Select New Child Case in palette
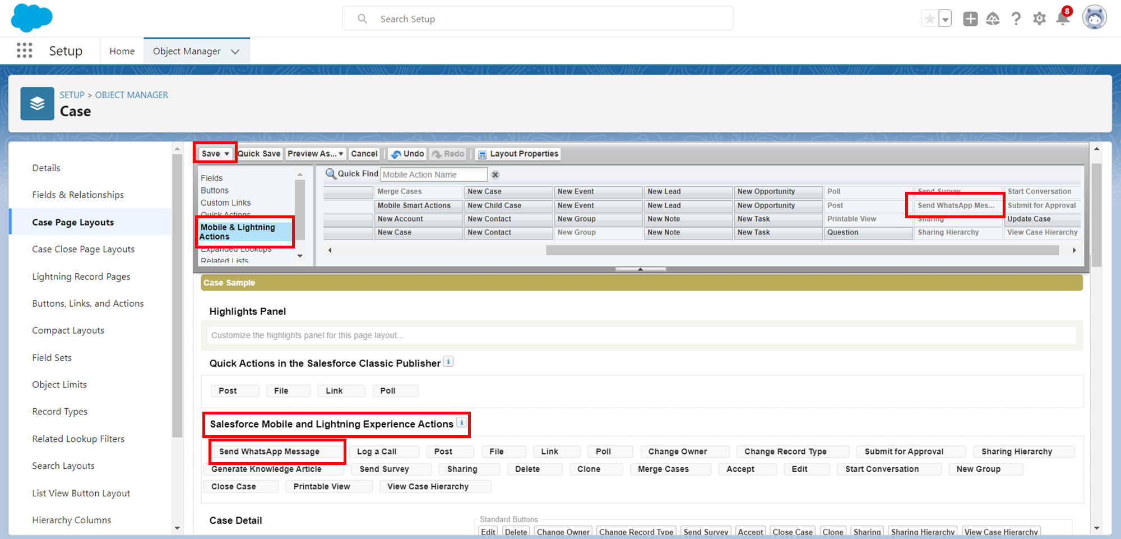 click(508, 205)
